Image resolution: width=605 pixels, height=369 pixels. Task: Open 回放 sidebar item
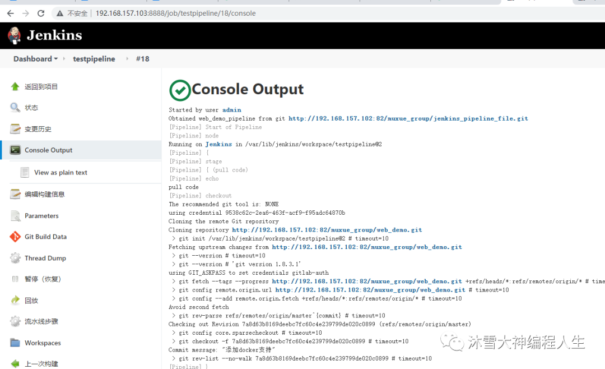click(x=31, y=300)
